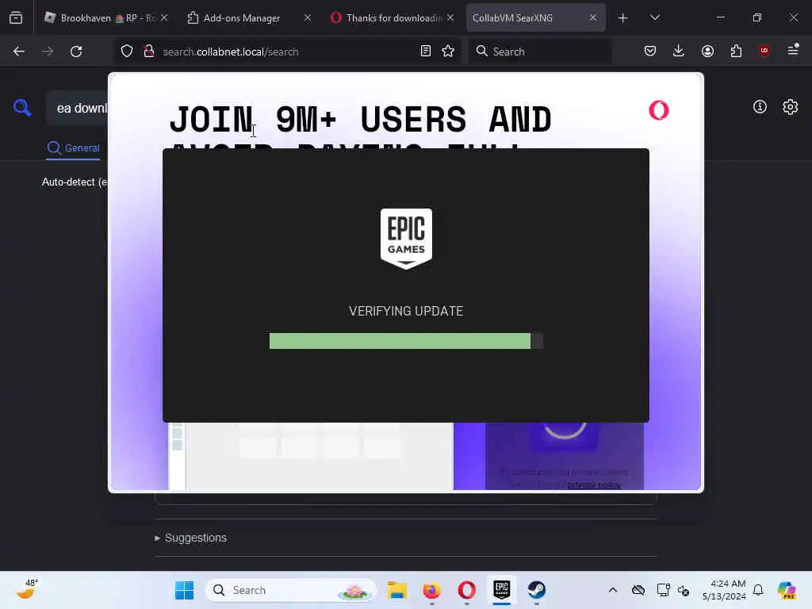Click the SearXNG magnifier search icon

22,108
